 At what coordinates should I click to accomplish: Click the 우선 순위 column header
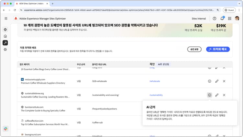click(x=81, y=64)
